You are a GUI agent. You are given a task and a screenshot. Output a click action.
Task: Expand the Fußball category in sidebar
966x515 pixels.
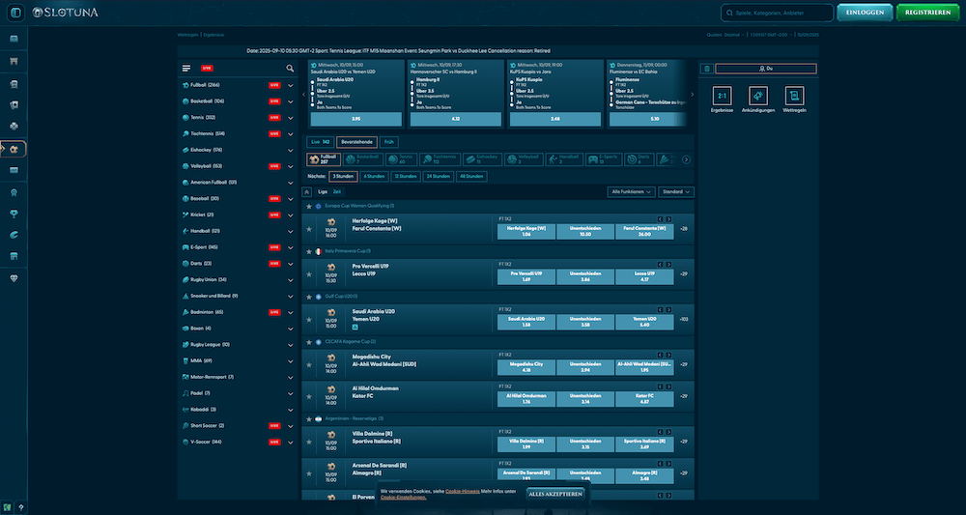[x=290, y=86]
